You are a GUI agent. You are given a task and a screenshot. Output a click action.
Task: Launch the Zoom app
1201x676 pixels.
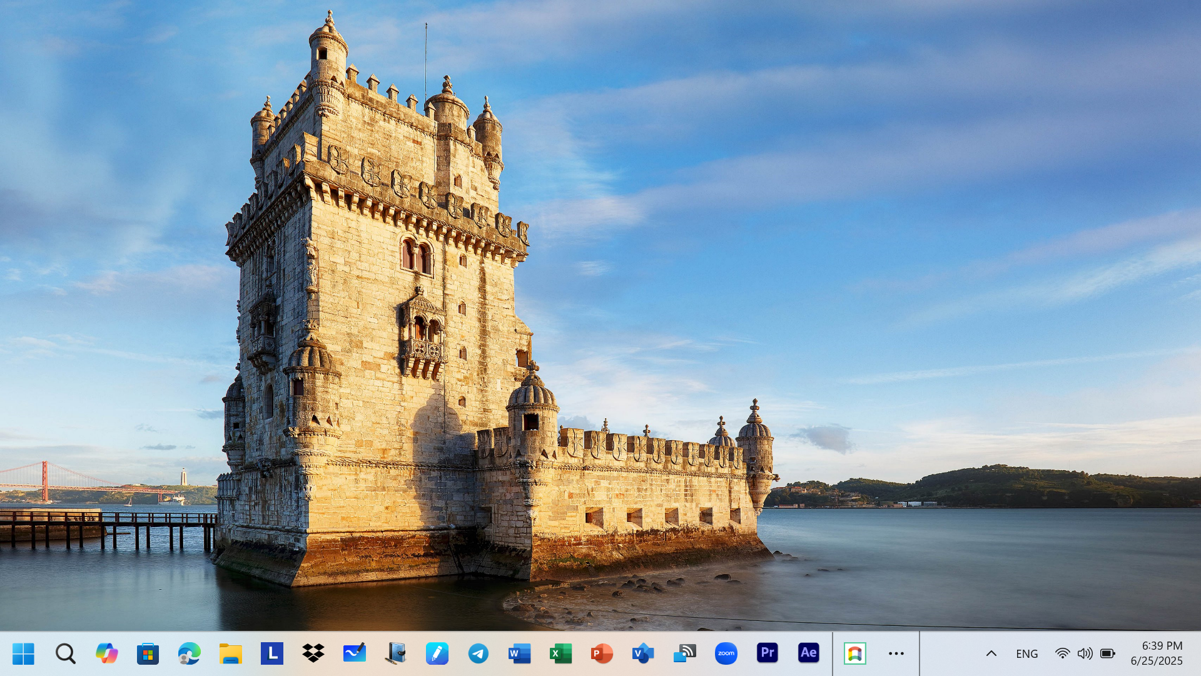click(x=726, y=653)
